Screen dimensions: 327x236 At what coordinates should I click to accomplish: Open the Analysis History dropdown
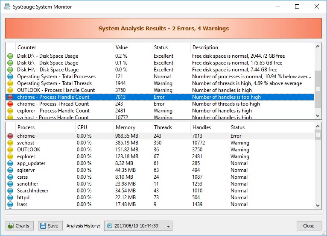point(138,226)
